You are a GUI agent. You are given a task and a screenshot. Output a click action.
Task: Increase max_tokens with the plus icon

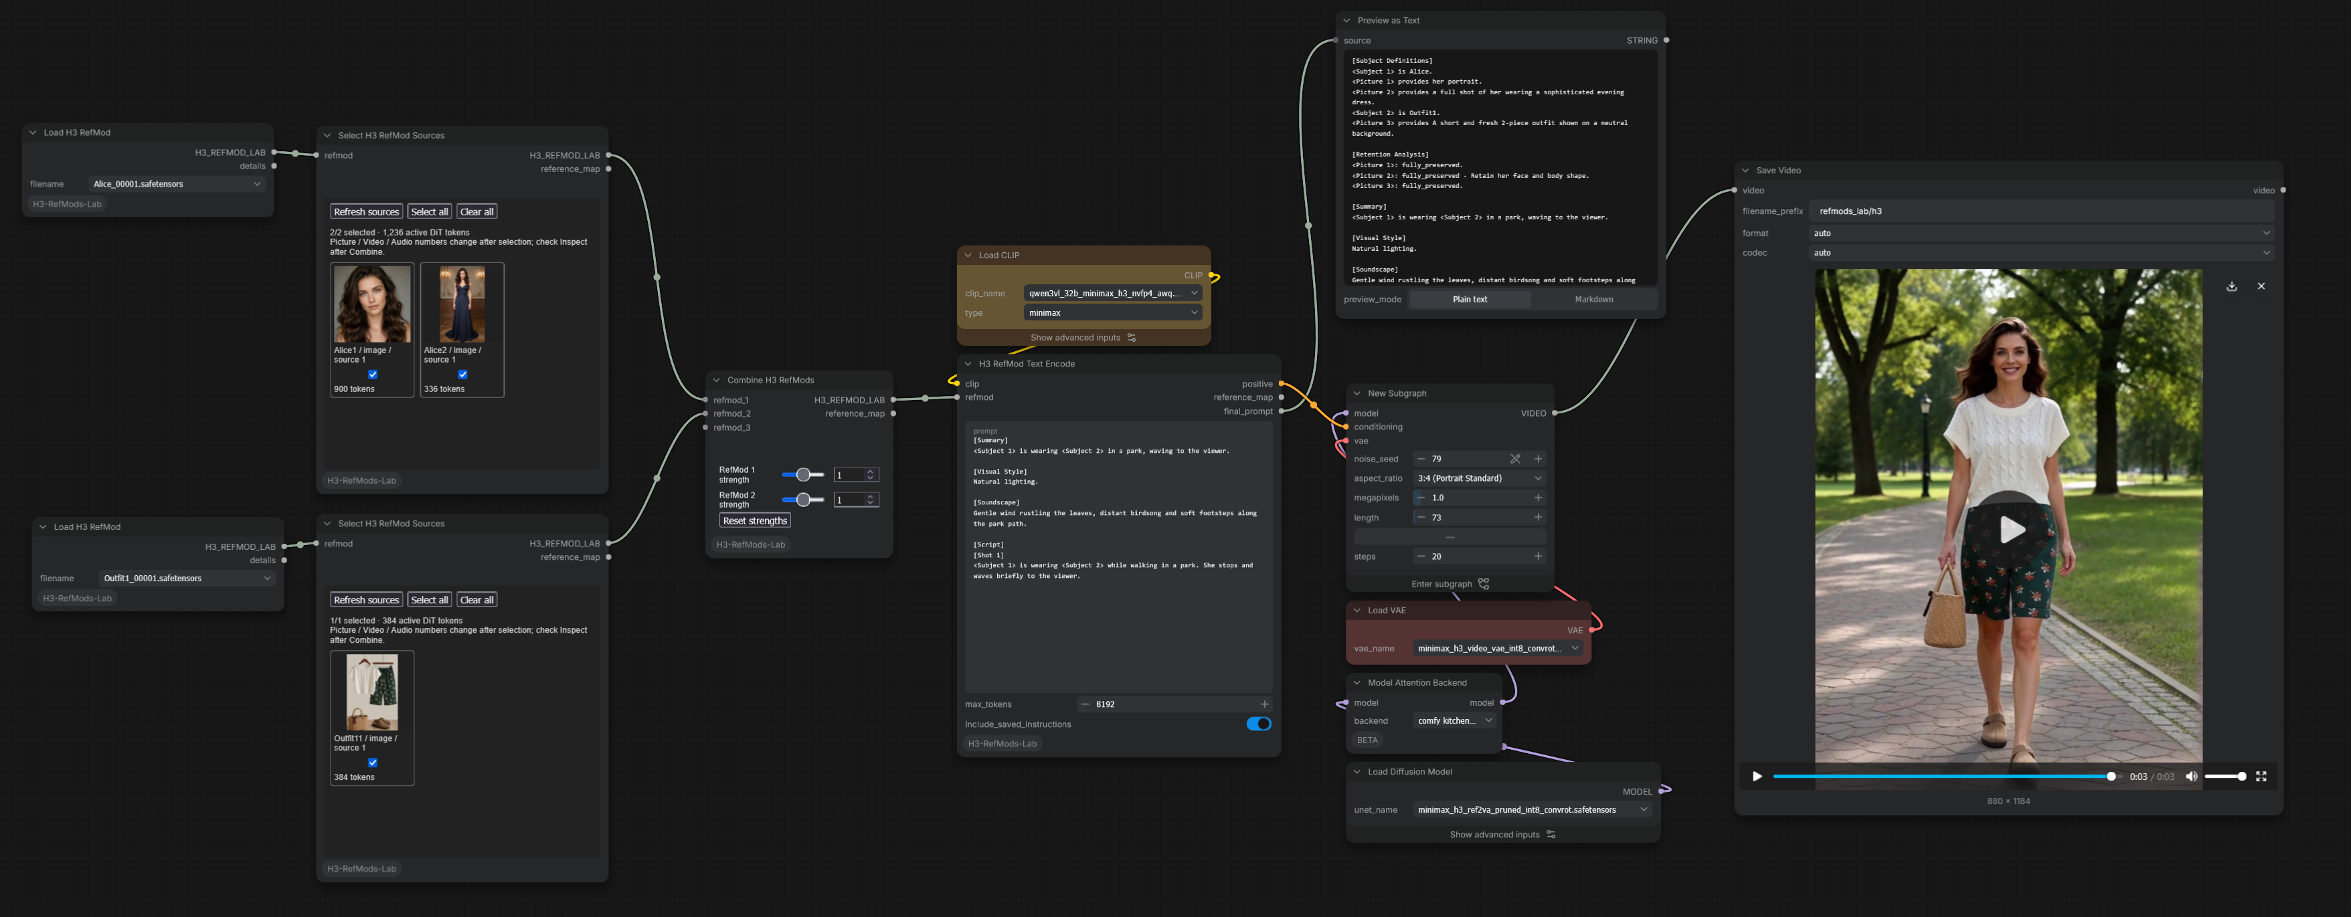pyautogui.click(x=1264, y=704)
